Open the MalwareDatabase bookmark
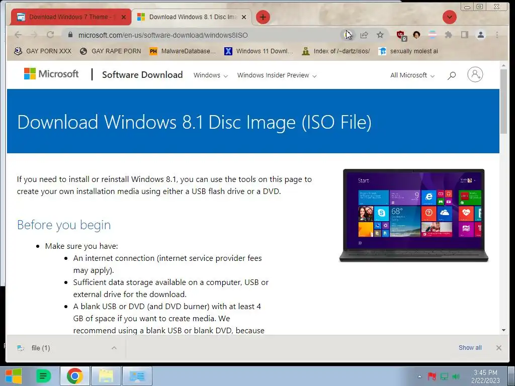The image size is (515, 386). 183,51
